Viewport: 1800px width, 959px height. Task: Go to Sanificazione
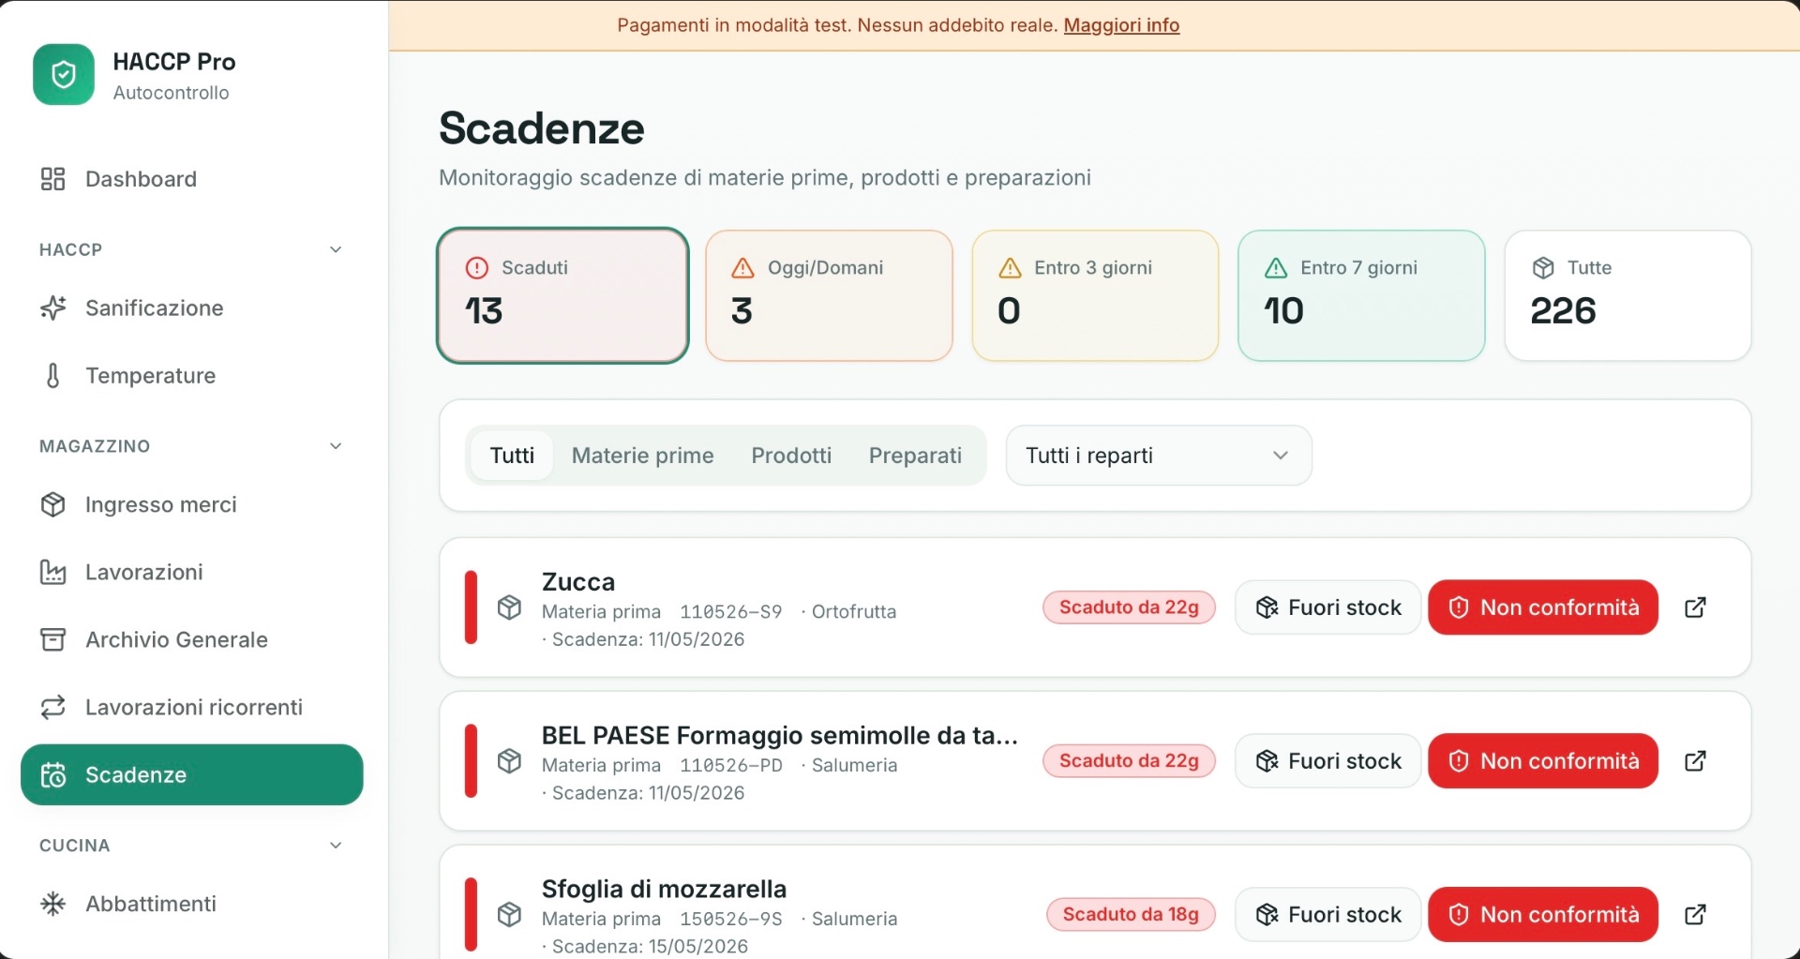tap(191, 308)
